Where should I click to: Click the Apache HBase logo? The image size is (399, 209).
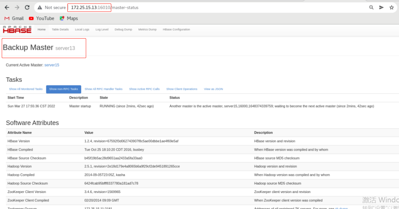(x=17, y=30)
